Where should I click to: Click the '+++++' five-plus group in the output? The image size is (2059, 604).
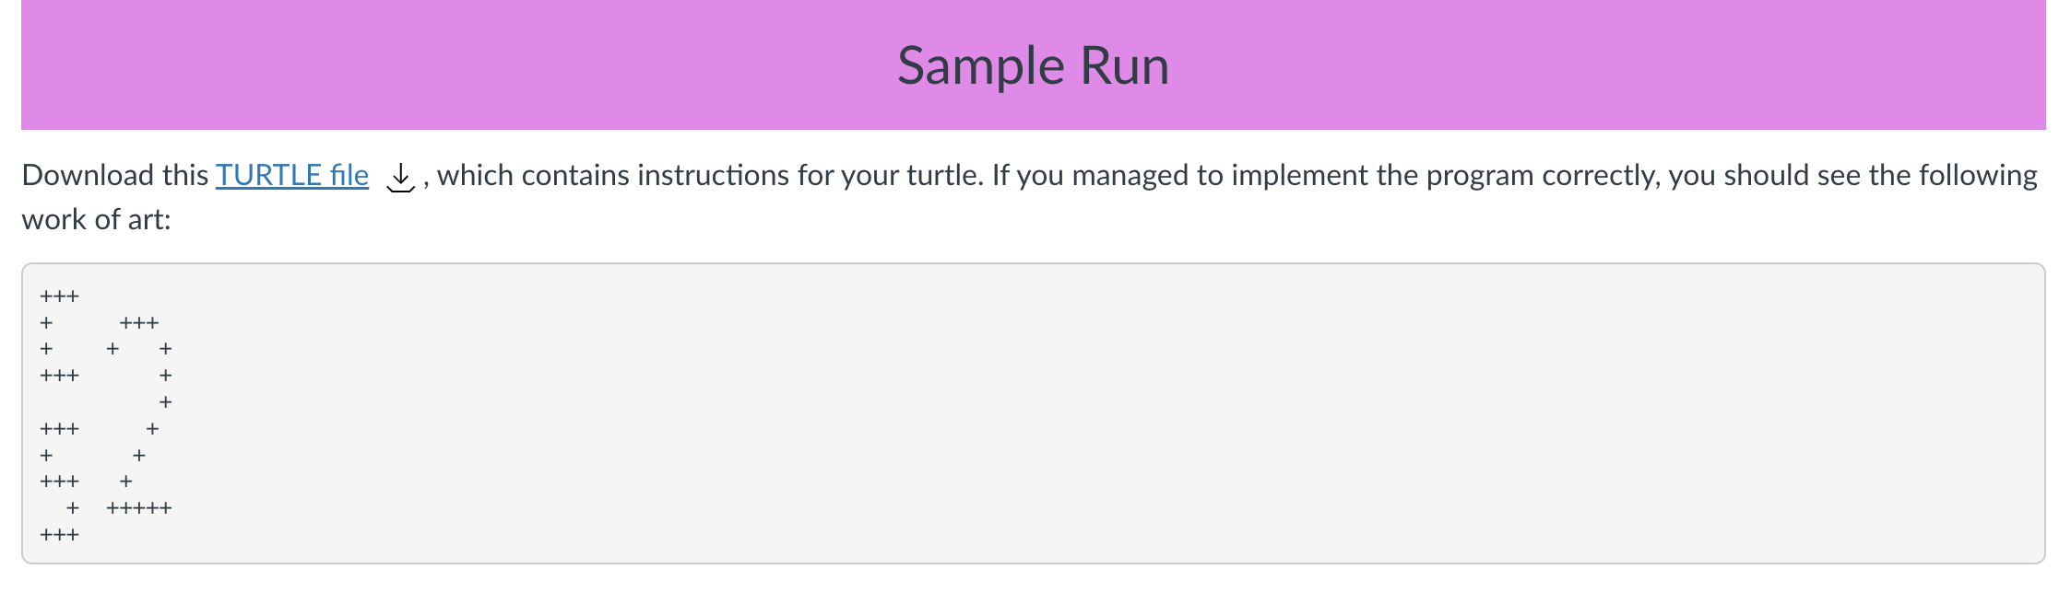click(x=139, y=508)
